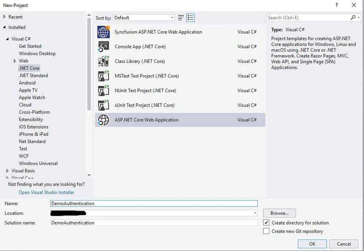Click the tree scrollbar down arrow
This screenshot has height=251, width=364.
[89, 175]
